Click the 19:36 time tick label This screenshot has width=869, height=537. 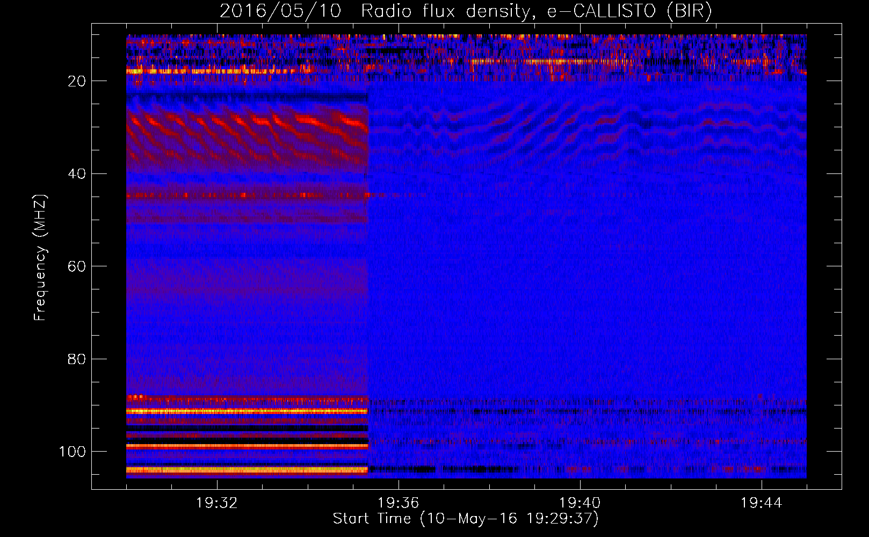399,503
